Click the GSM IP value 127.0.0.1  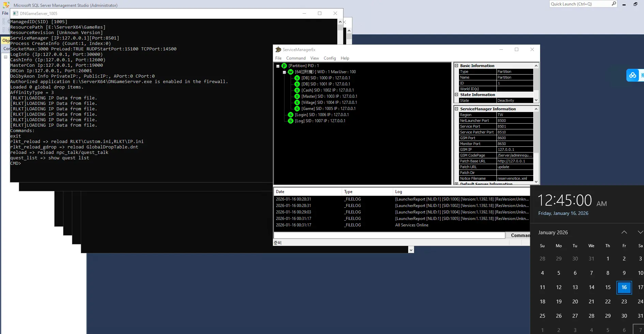click(515, 149)
